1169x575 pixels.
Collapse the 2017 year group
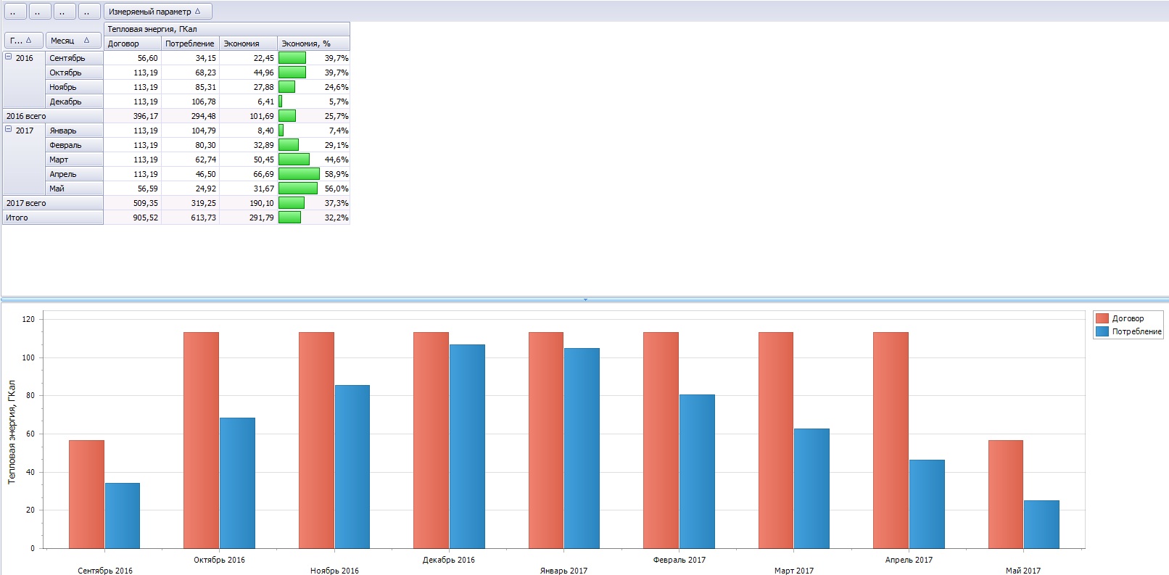point(9,129)
